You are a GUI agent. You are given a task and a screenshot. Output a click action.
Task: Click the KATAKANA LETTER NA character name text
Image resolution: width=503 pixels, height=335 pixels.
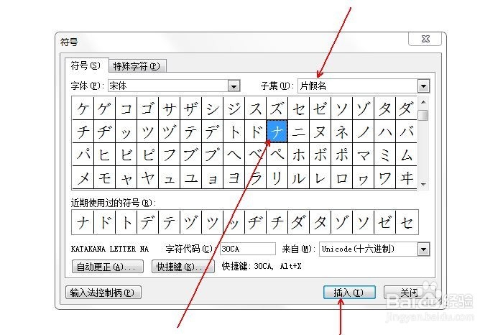point(110,249)
